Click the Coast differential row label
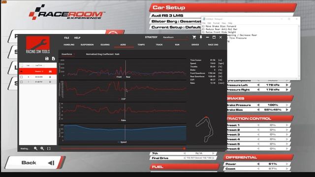 point(230,169)
